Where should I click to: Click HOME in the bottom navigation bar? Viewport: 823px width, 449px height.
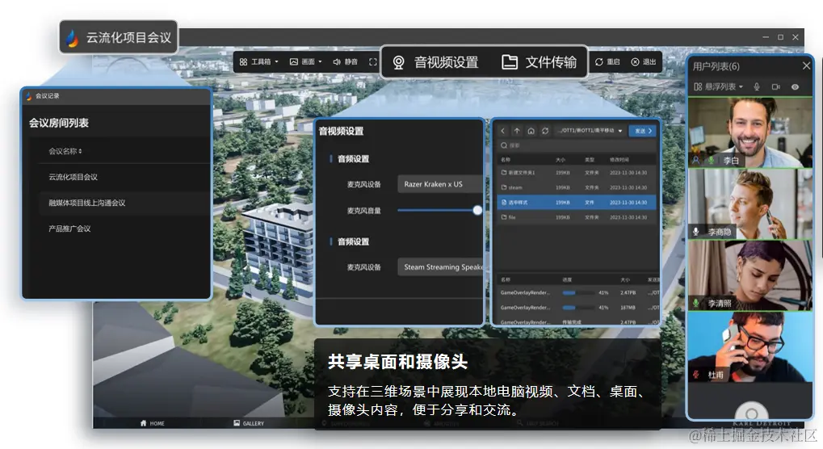152,423
